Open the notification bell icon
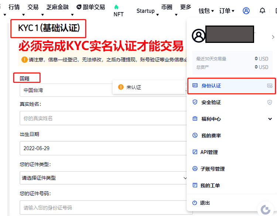The image size is (277, 216). click(262, 11)
